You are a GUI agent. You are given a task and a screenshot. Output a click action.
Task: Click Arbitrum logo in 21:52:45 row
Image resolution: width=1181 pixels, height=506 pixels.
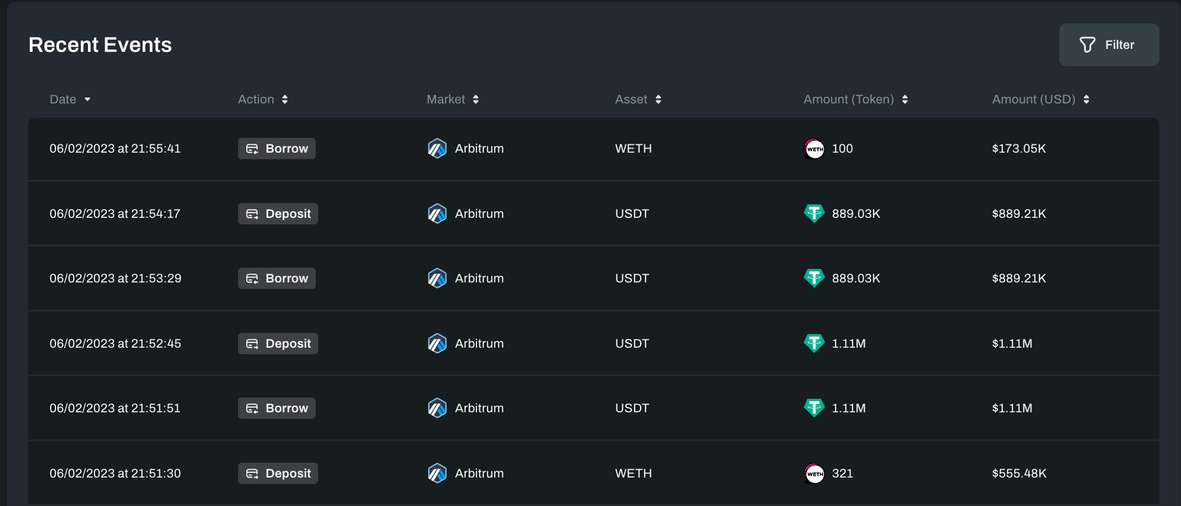[437, 344]
